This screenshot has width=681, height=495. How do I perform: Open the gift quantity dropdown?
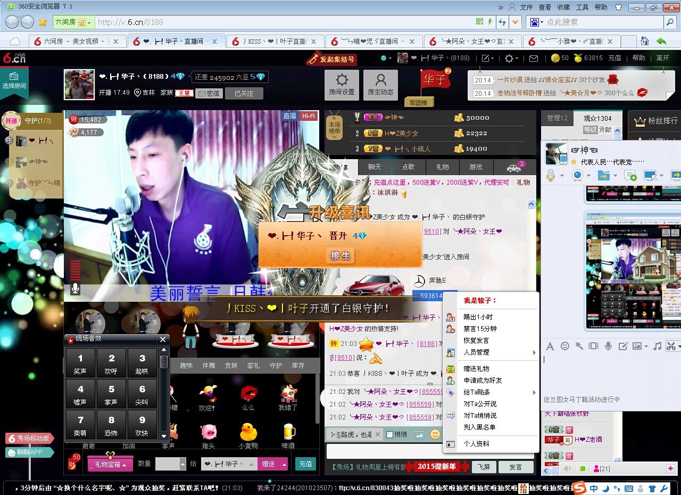[x=183, y=464]
